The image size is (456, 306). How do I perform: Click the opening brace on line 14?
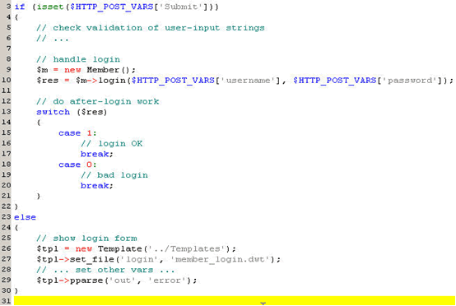[39, 123]
